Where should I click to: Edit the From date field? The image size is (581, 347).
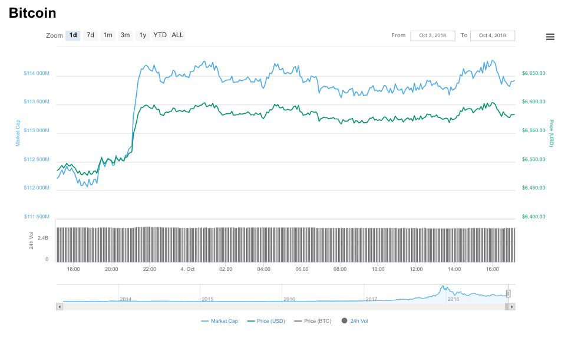pos(433,35)
